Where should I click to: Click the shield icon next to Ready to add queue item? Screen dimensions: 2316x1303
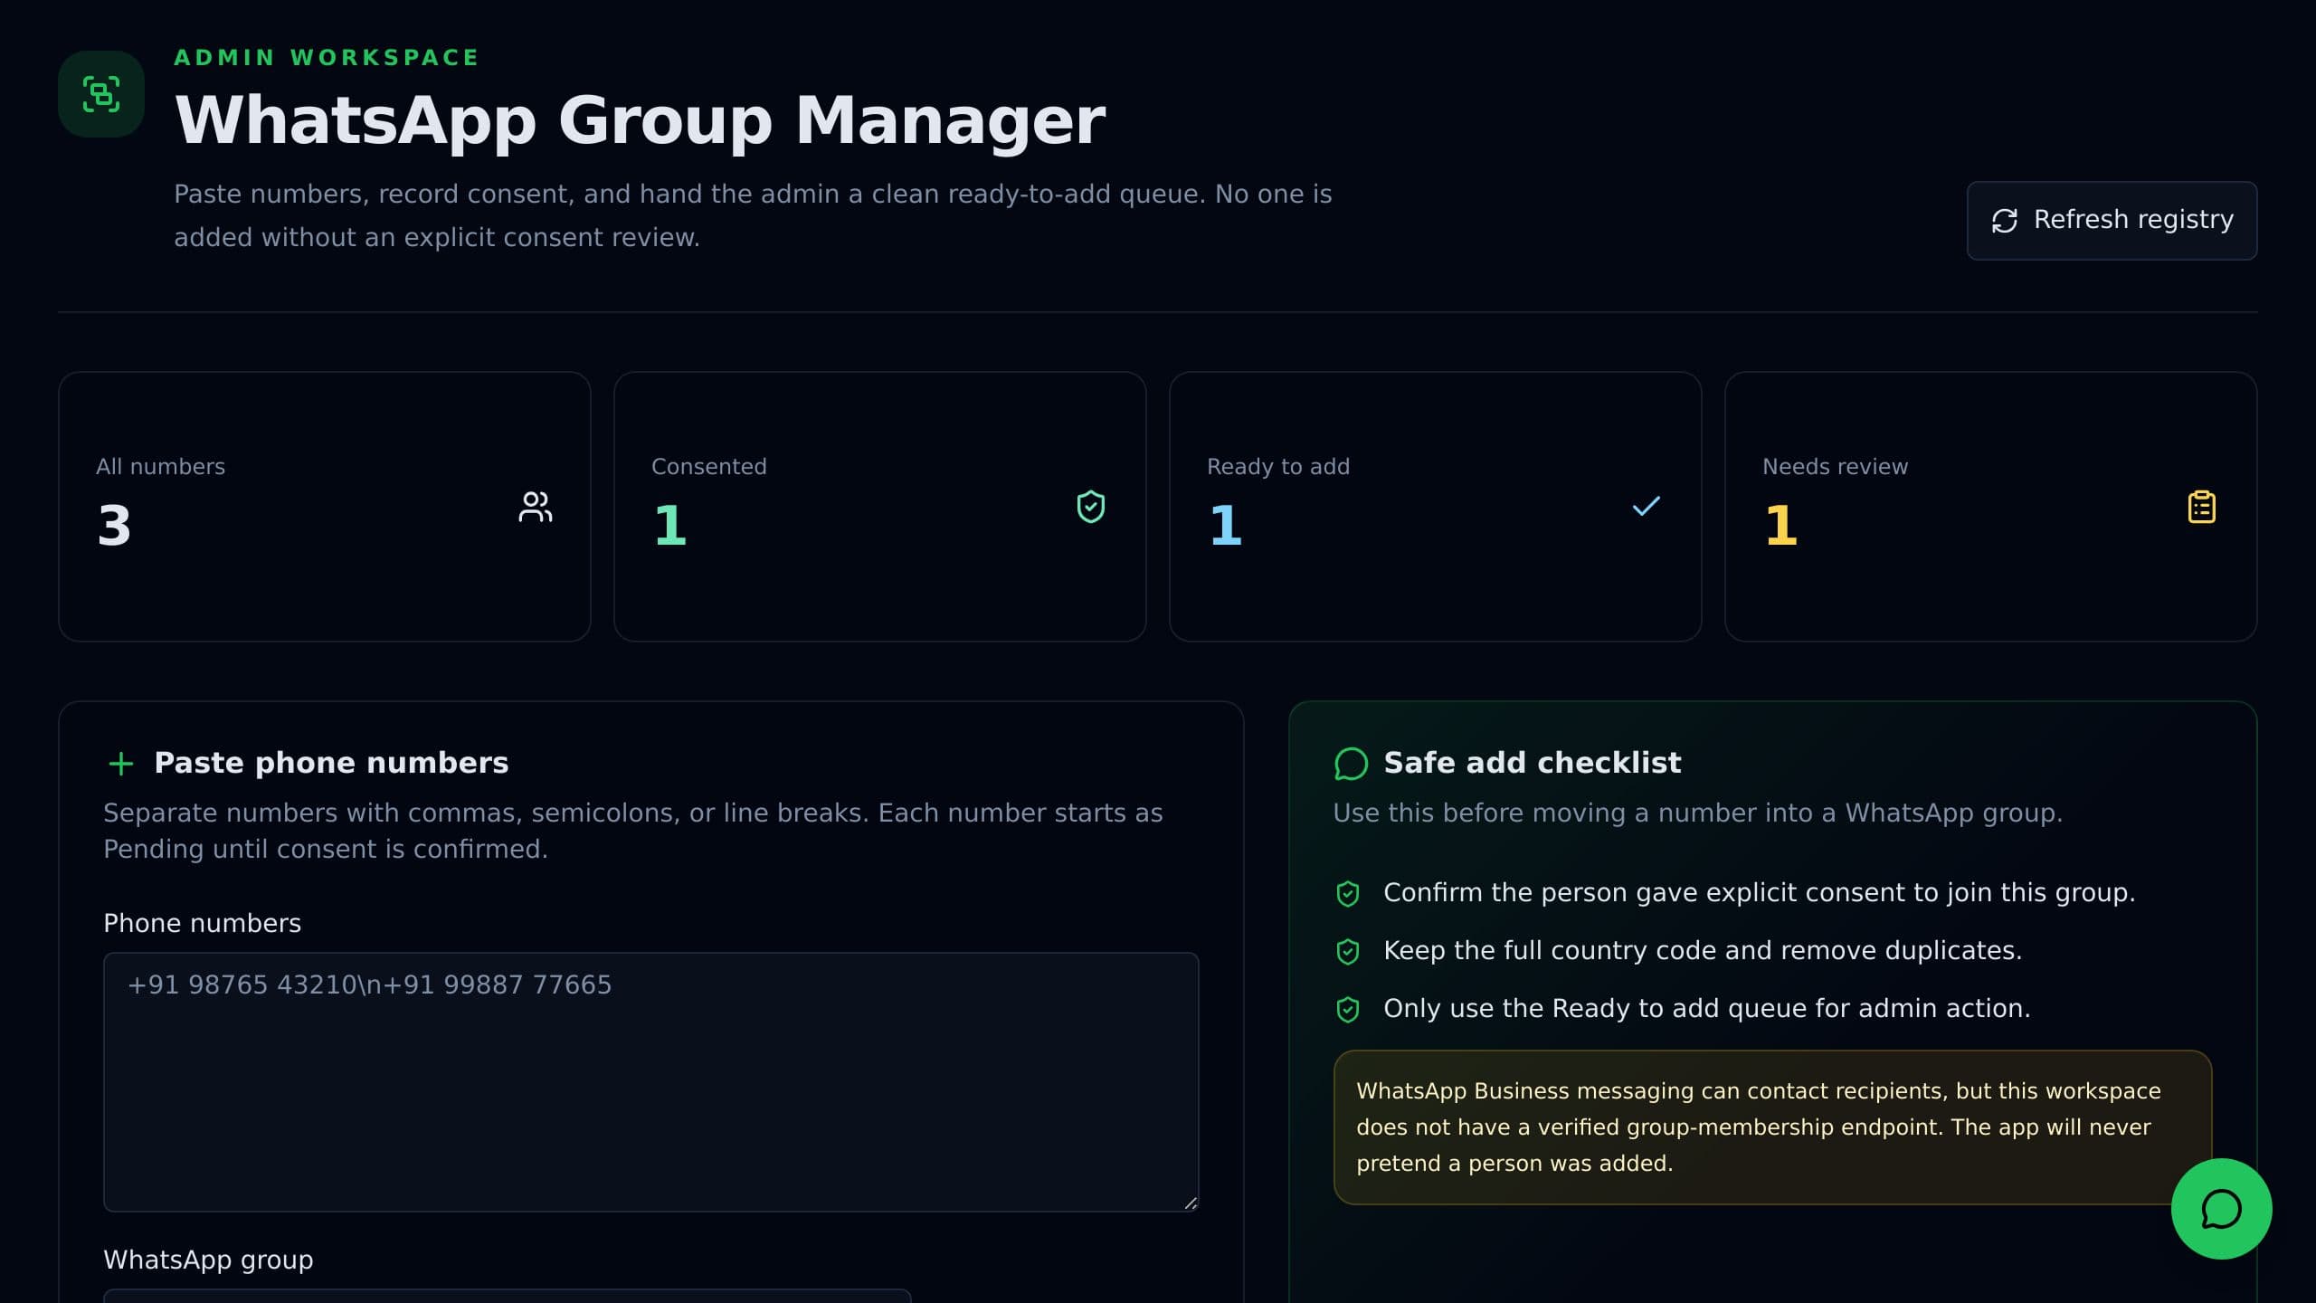coord(1348,1010)
